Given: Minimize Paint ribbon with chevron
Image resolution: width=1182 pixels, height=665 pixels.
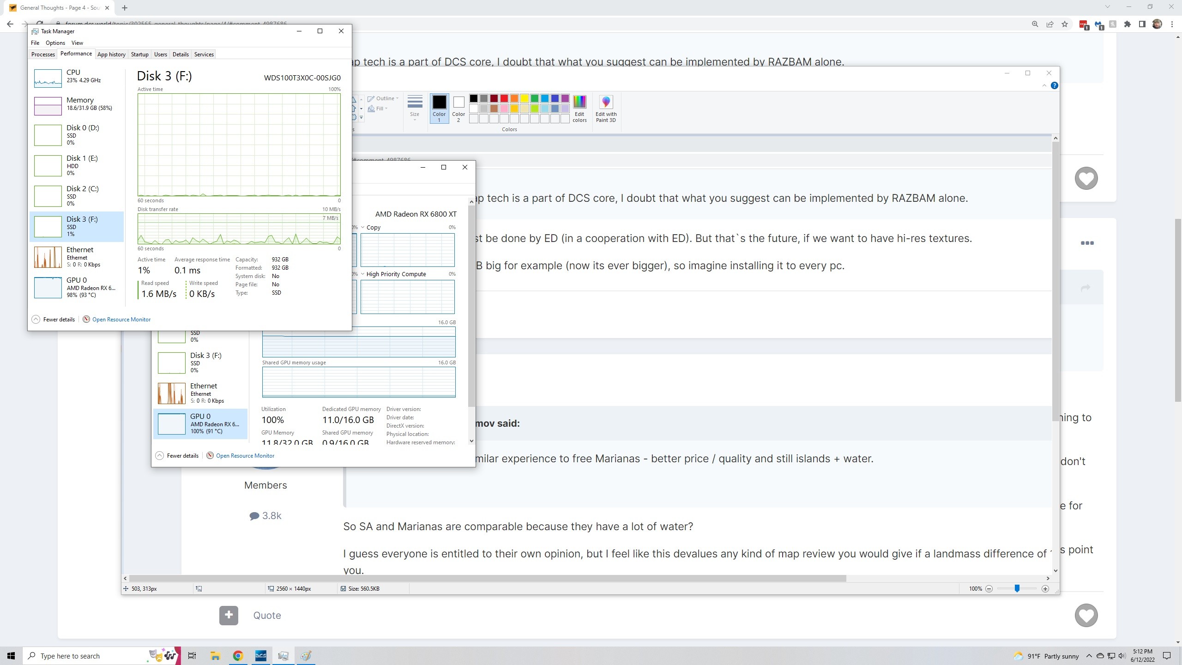Looking at the screenshot, I should point(1044,85).
